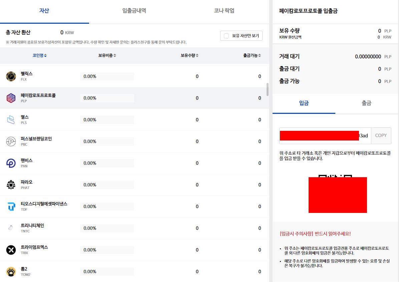The width and height of the screenshot is (399, 282).
Task: Click the Pantos PAN coin icon
Action: (11, 163)
